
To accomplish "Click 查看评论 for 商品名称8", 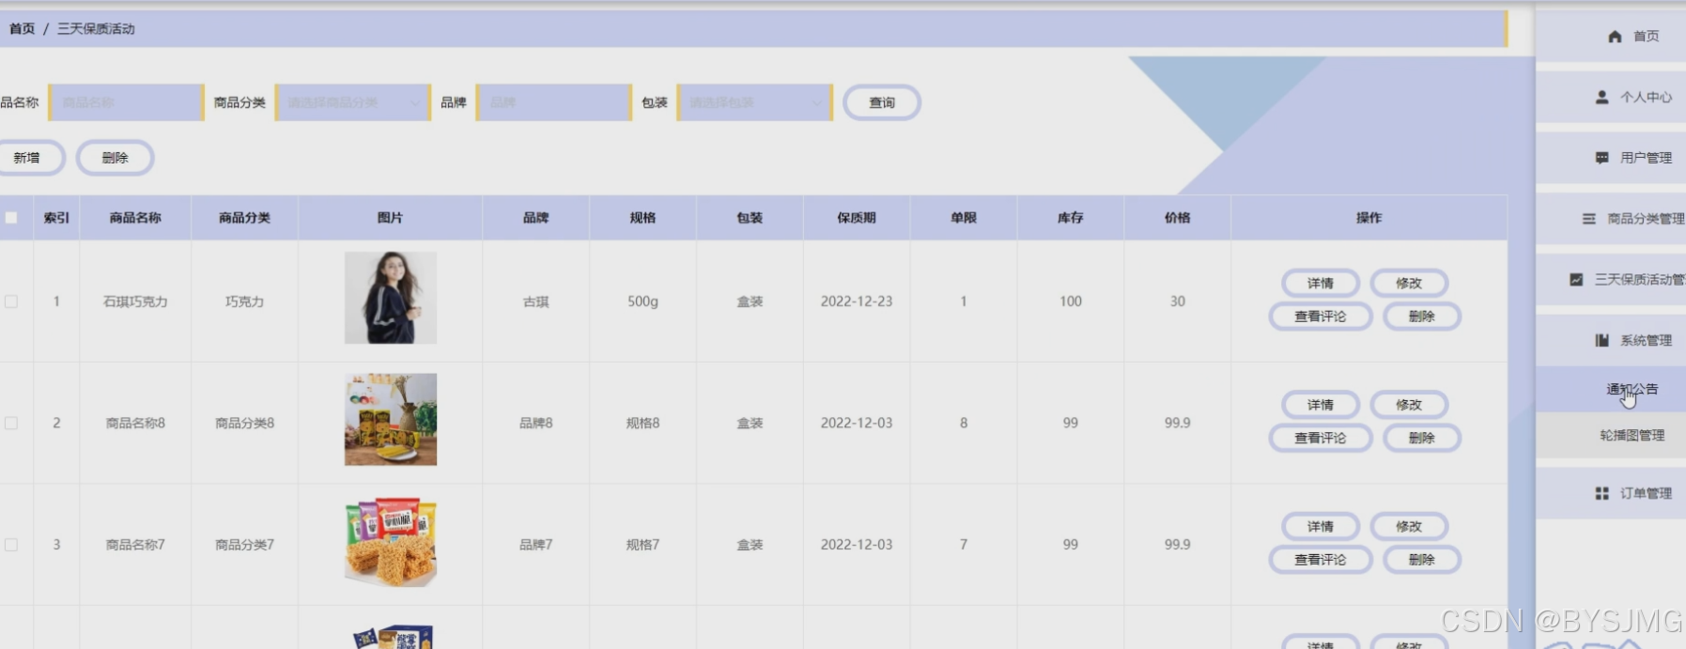I will 1320,438.
